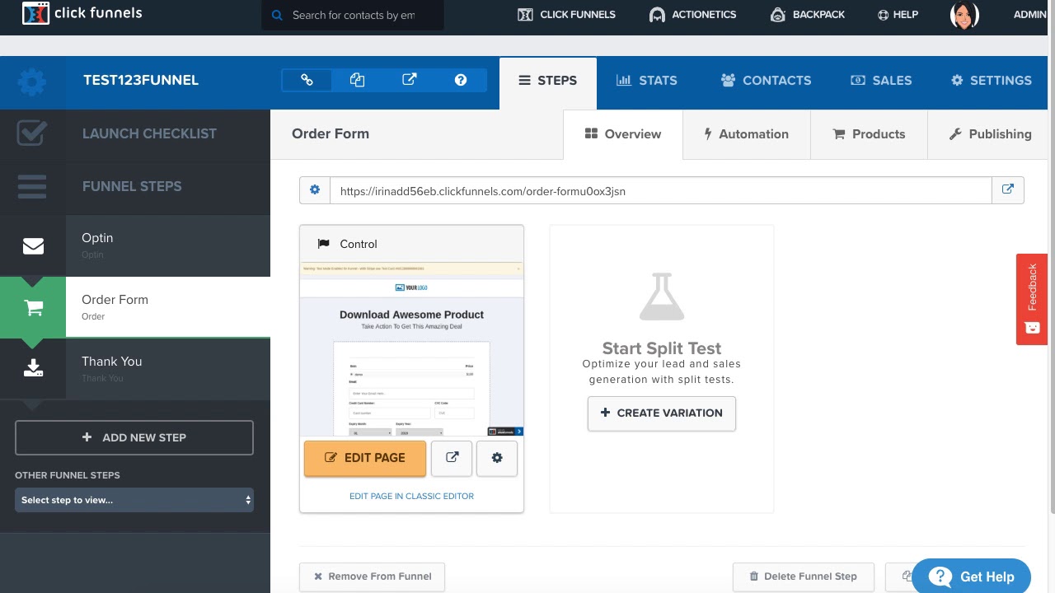
Task: Open Click Funnels top menu
Action: (x=566, y=14)
